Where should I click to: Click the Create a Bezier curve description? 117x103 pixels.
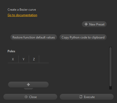[x=22, y=10]
